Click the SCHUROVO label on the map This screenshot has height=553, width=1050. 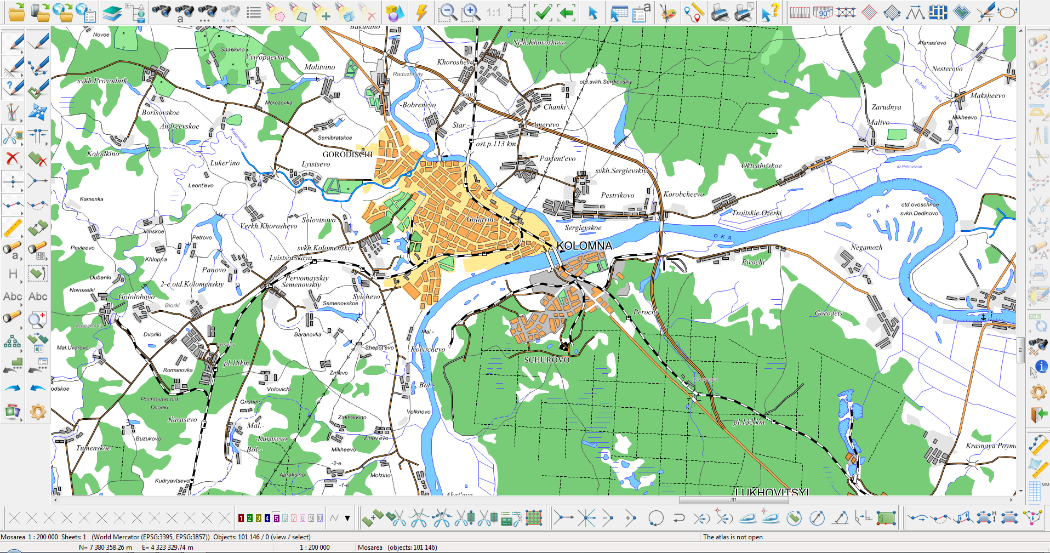[x=546, y=360]
